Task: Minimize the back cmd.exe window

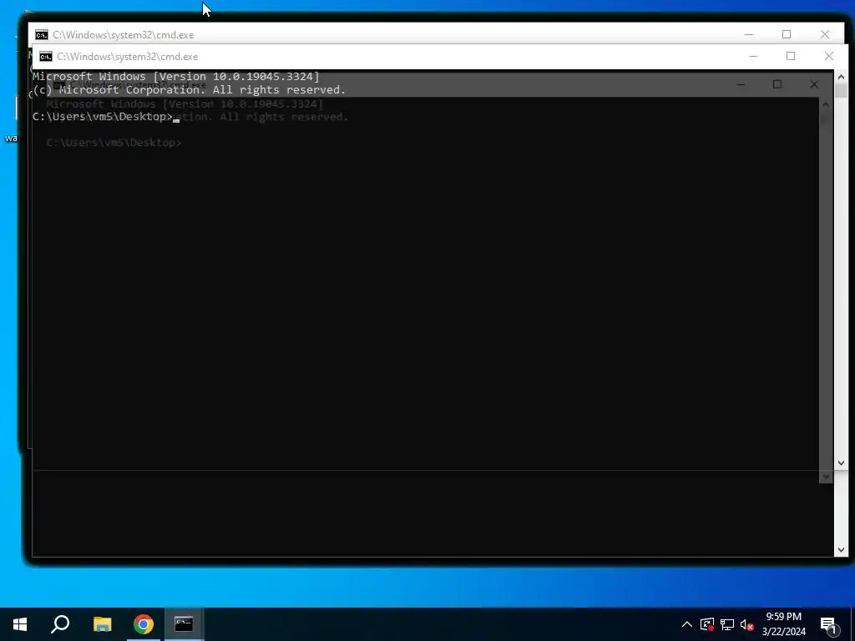Action: pyautogui.click(x=749, y=34)
